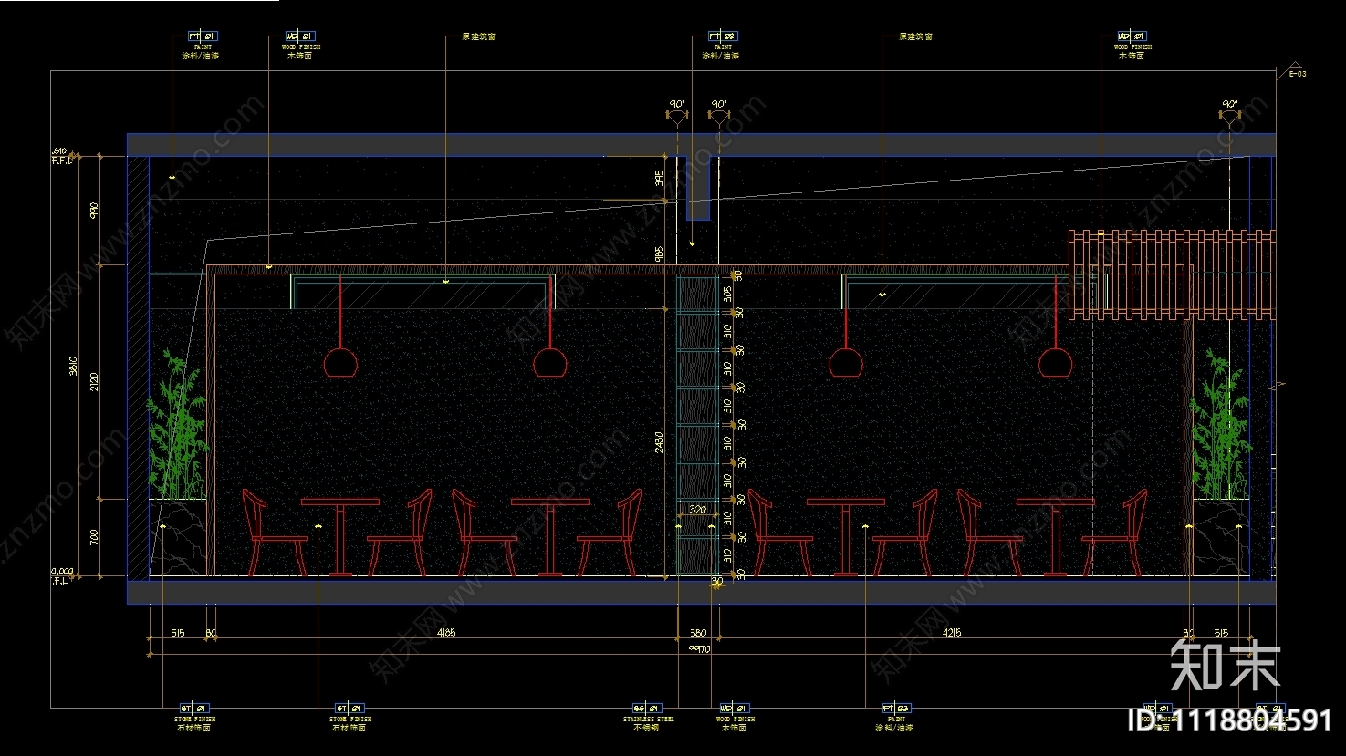
Task: Select the ID:1118804591 label
Action: [1231, 720]
